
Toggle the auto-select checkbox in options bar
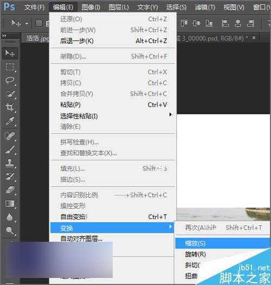click(x=39, y=23)
